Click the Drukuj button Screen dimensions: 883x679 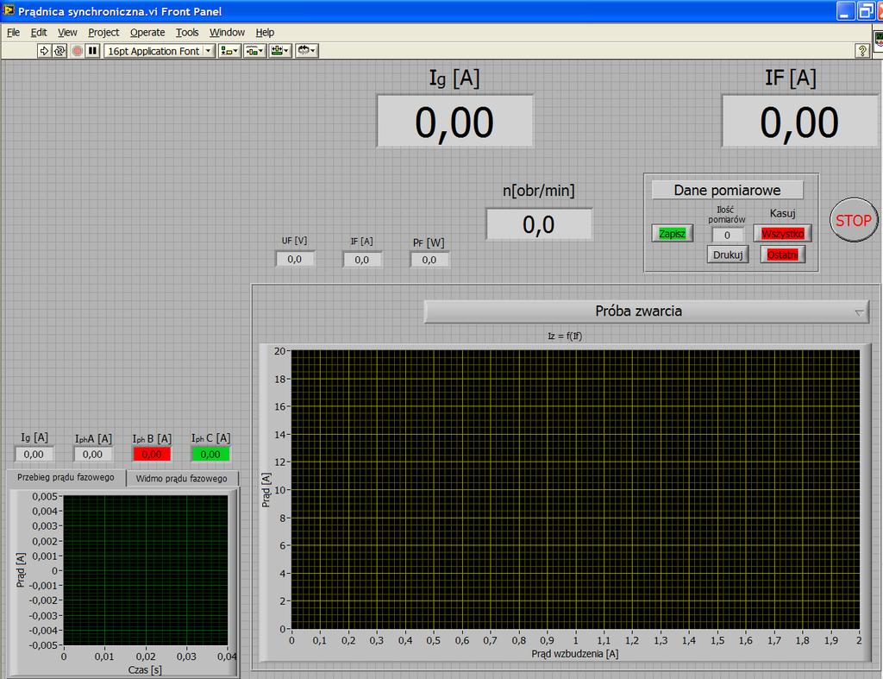point(728,255)
